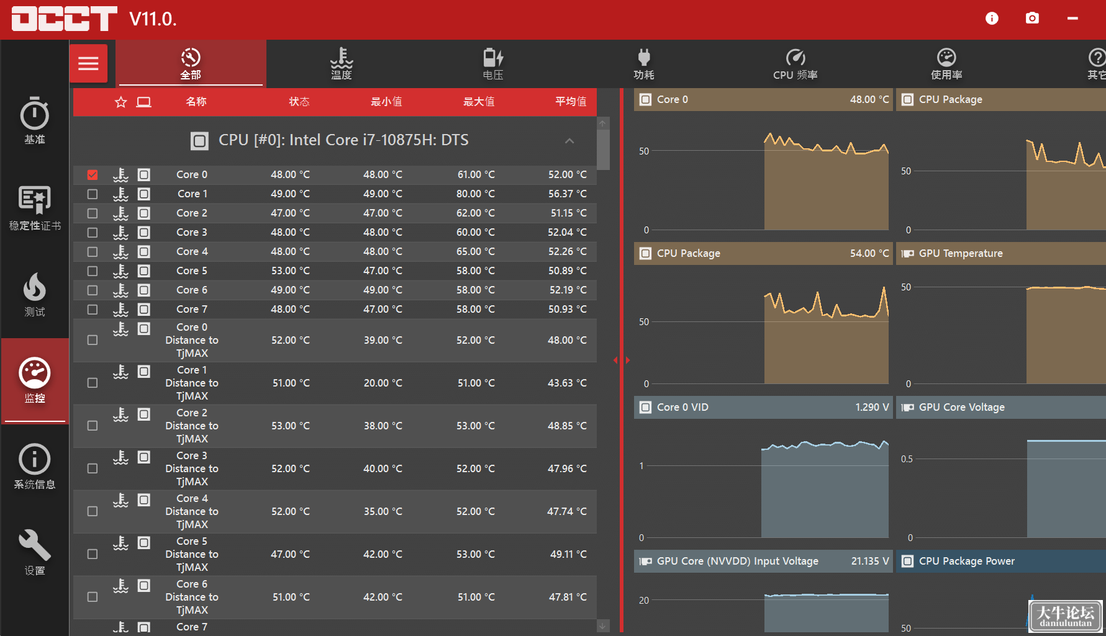Click the Core 0 VID graph header icon
This screenshot has height=636, width=1106.
click(x=645, y=407)
